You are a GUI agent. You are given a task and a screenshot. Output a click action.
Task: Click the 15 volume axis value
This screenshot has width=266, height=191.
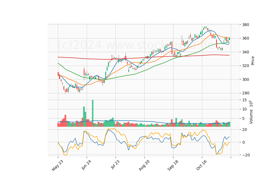tap(244, 100)
